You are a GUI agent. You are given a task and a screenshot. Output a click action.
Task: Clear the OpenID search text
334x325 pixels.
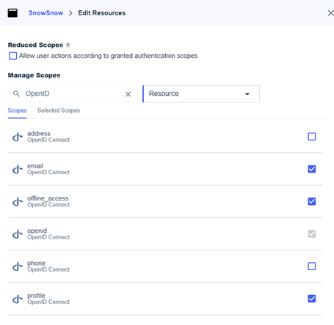click(x=128, y=94)
